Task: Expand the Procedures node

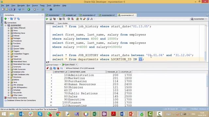Action: coord(8,41)
